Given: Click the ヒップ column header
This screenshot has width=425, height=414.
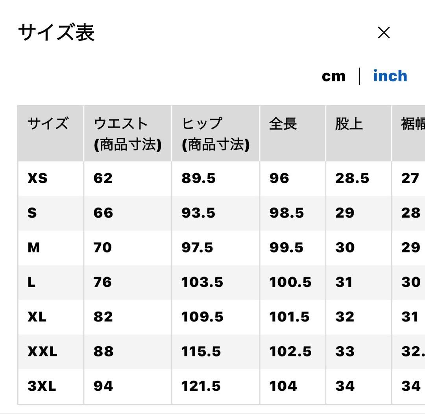Looking at the screenshot, I should pos(216,134).
